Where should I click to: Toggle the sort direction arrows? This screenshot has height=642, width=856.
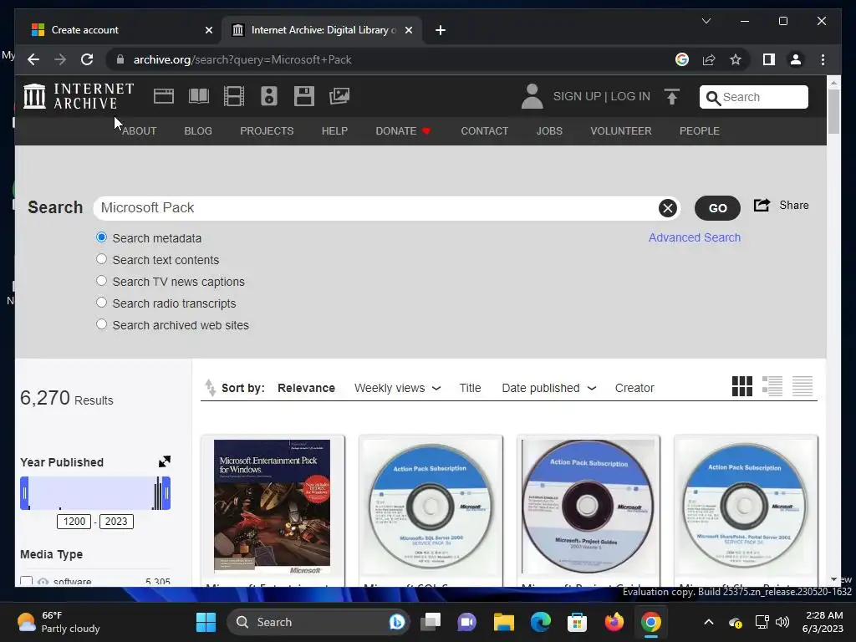pos(210,388)
